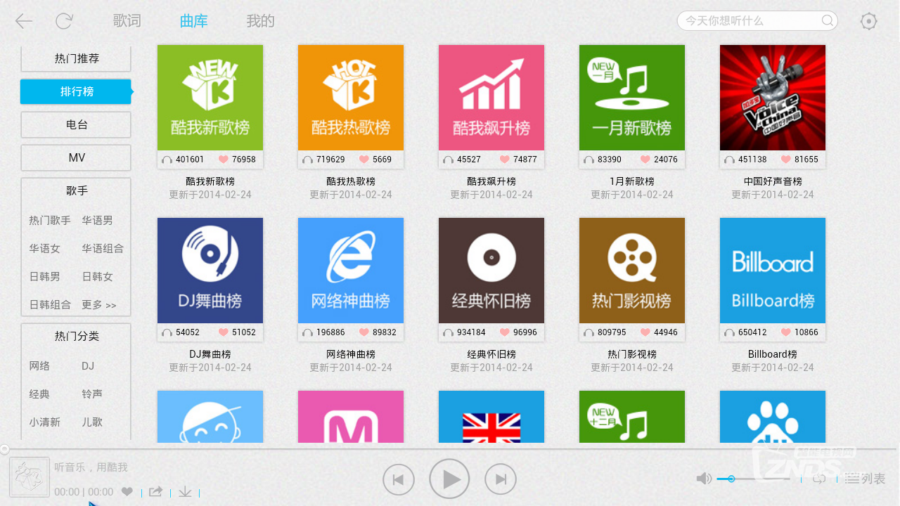The width and height of the screenshot is (900, 506).
Task: Focus the 今天你想听什么 search field
Action: click(x=757, y=20)
